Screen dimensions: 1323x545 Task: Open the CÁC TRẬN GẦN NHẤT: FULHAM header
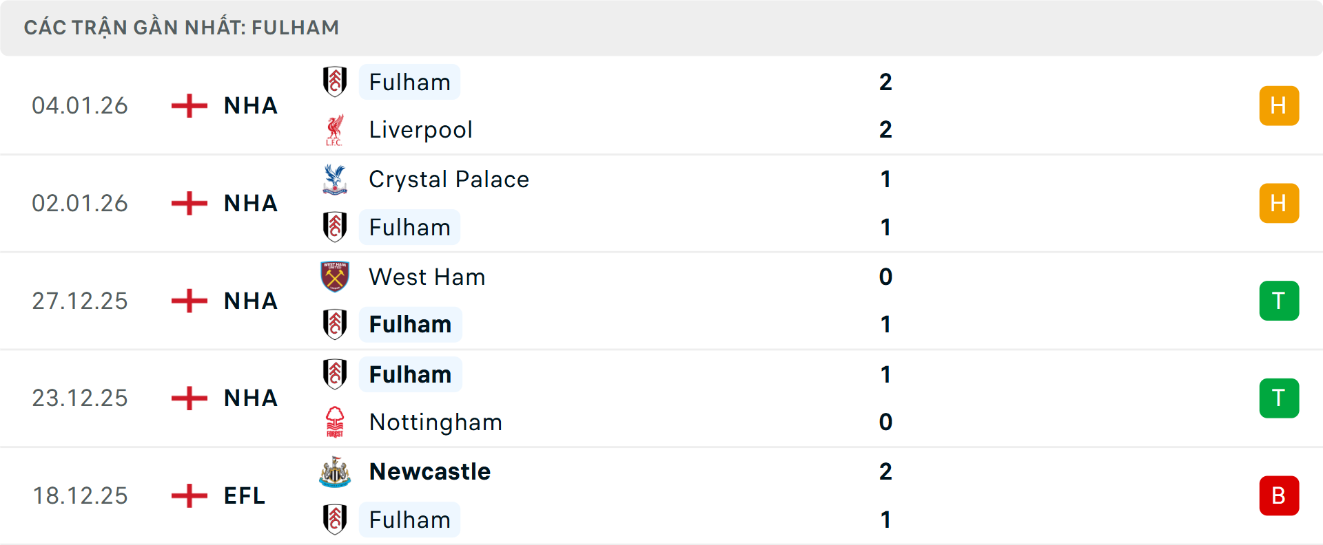182,27
